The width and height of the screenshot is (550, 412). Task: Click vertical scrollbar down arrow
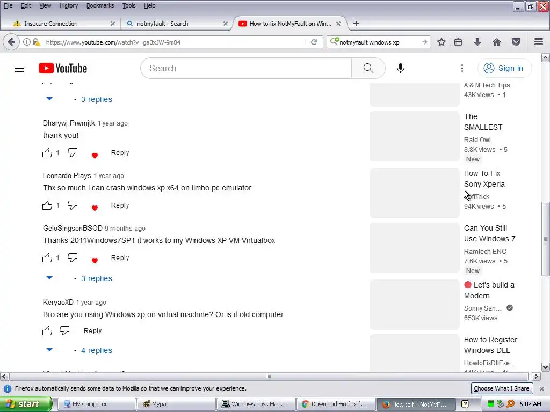click(x=545, y=367)
